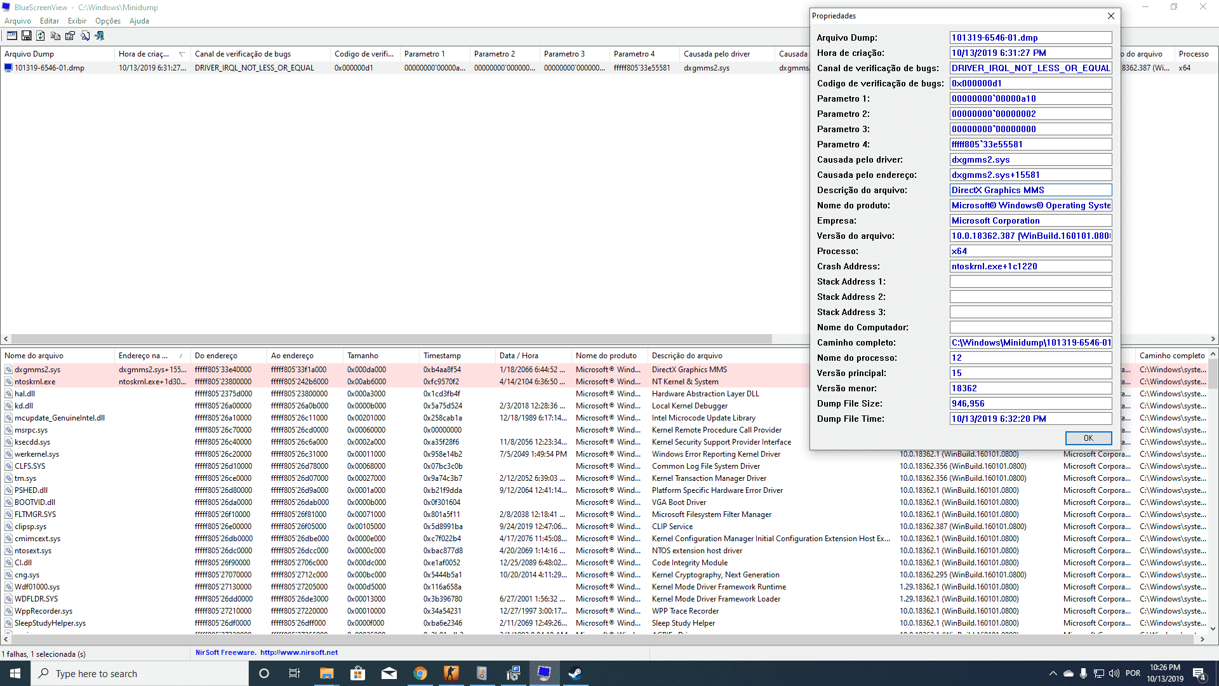The image size is (1219, 686).
Task: Open the nirsoft.net link in status bar
Action: [299, 652]
